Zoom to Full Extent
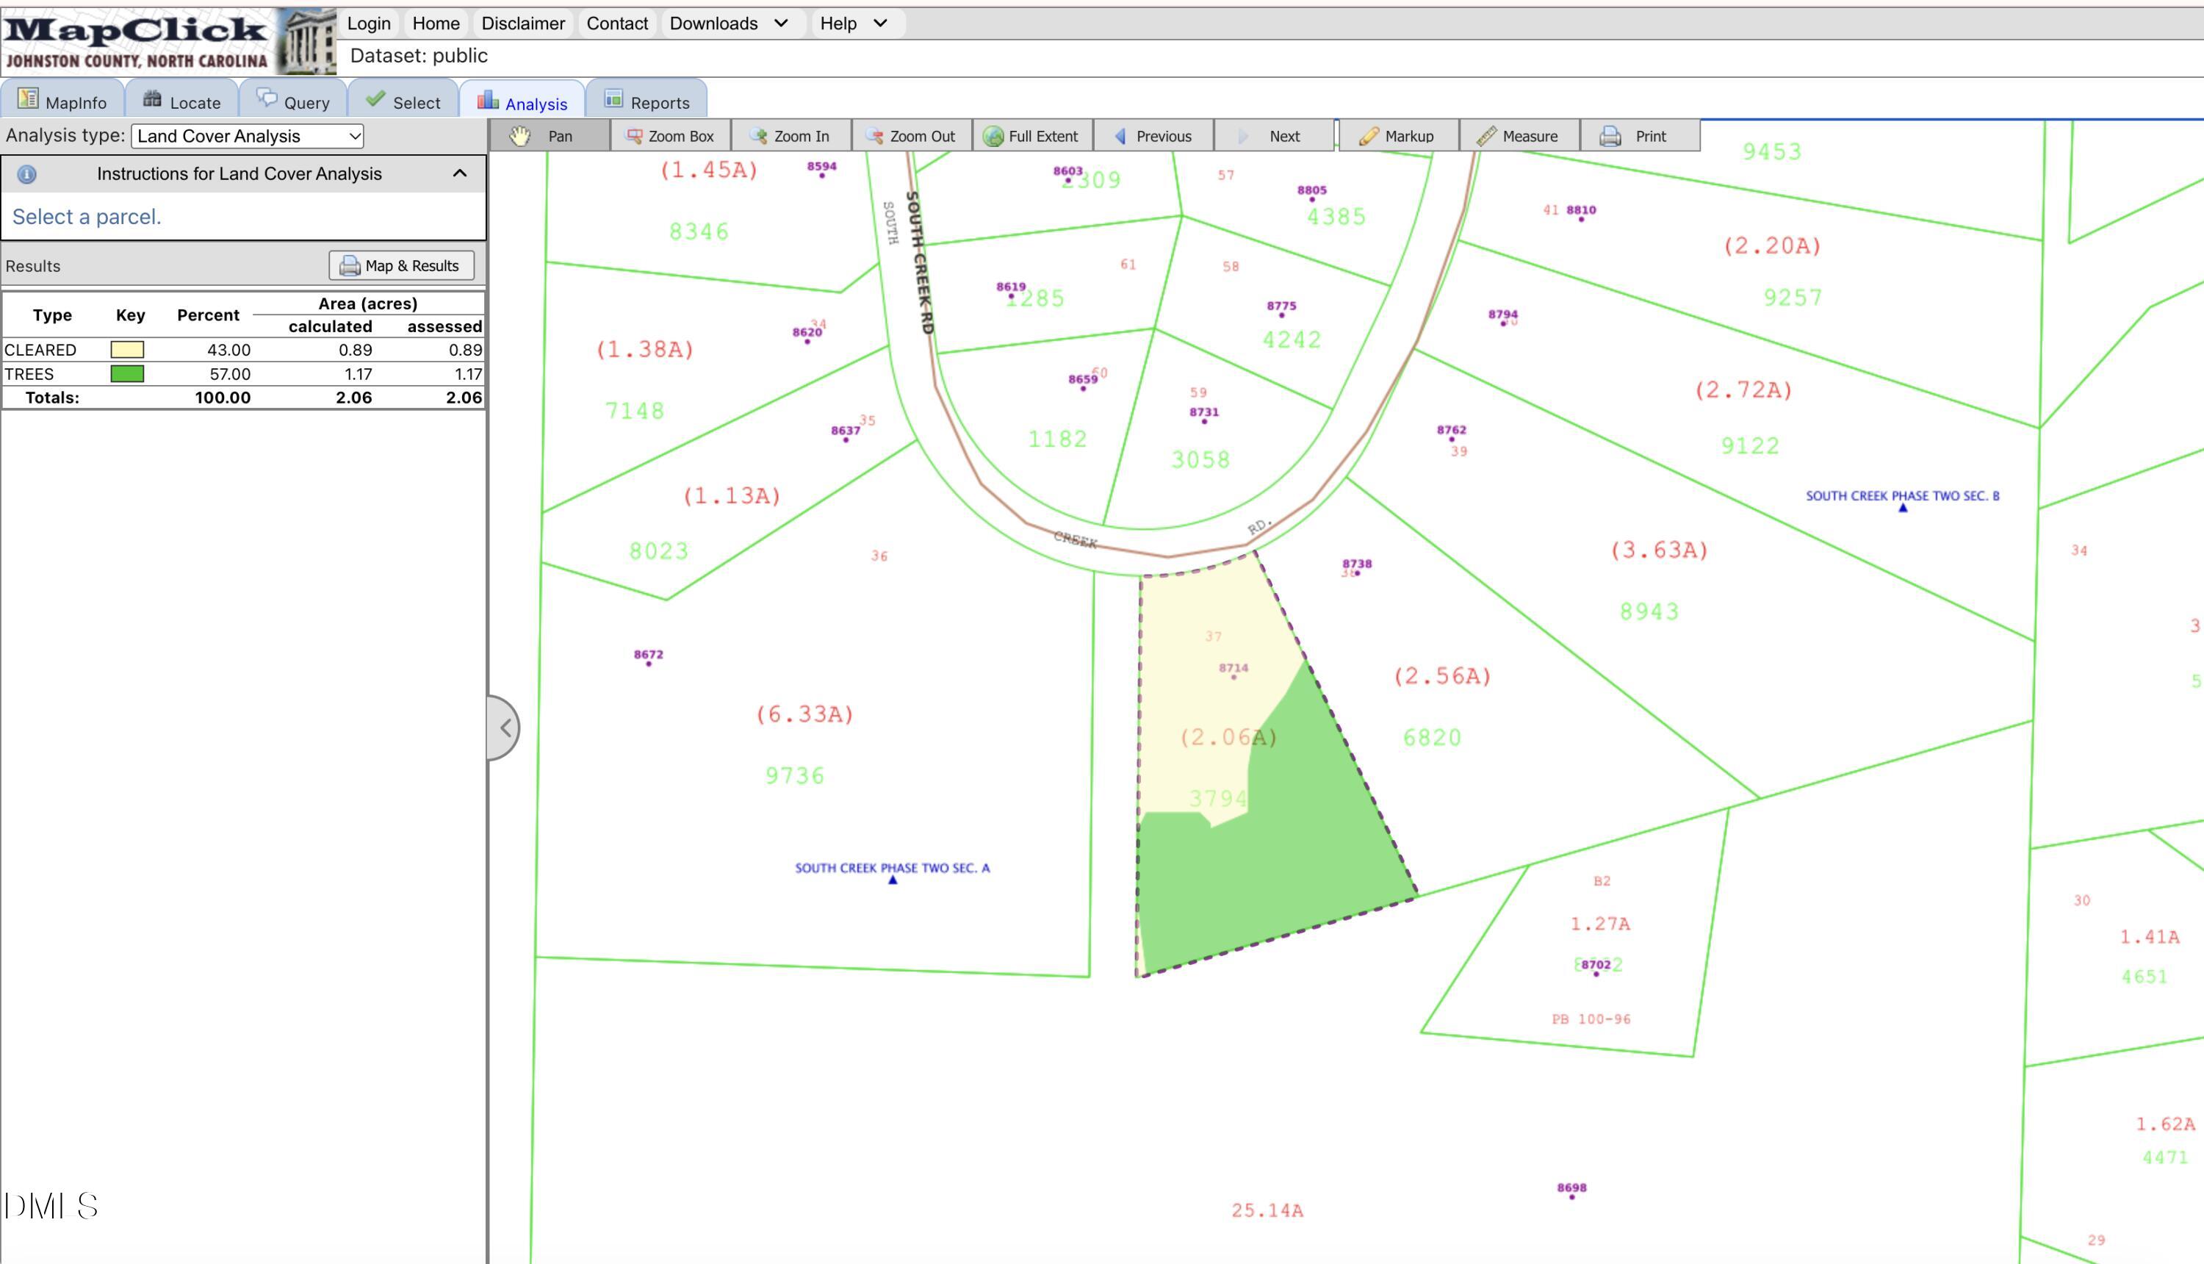This screenshot has width=2204, height=1264. (1031, 136)
